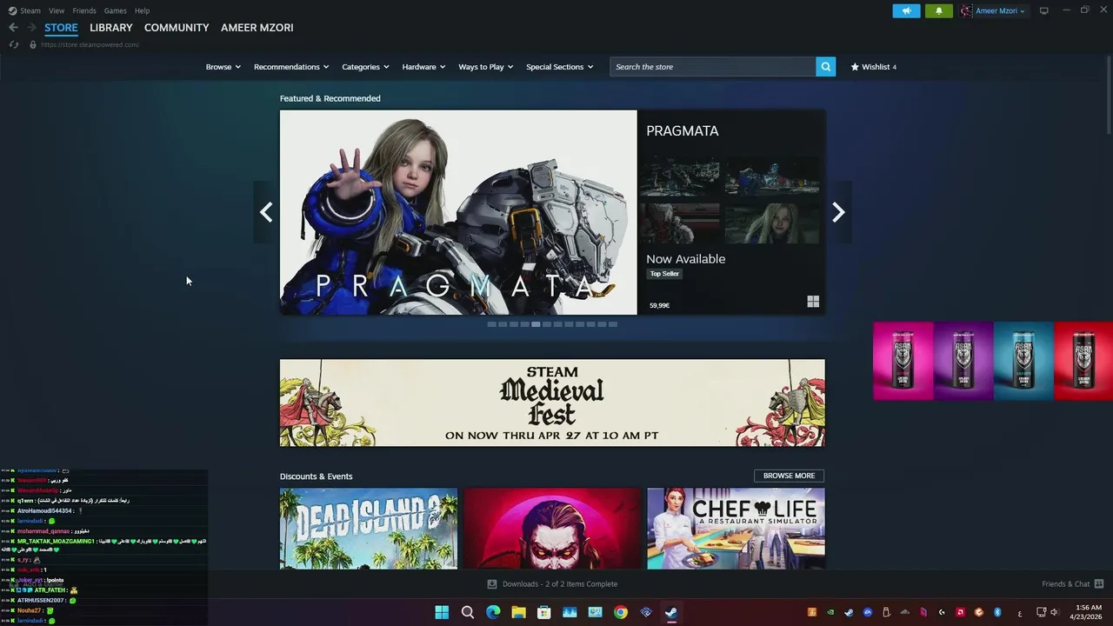This screenshot has height=626, width=1113.
Task: Click the star icon next to Wishlist
Action: (855, 67)
